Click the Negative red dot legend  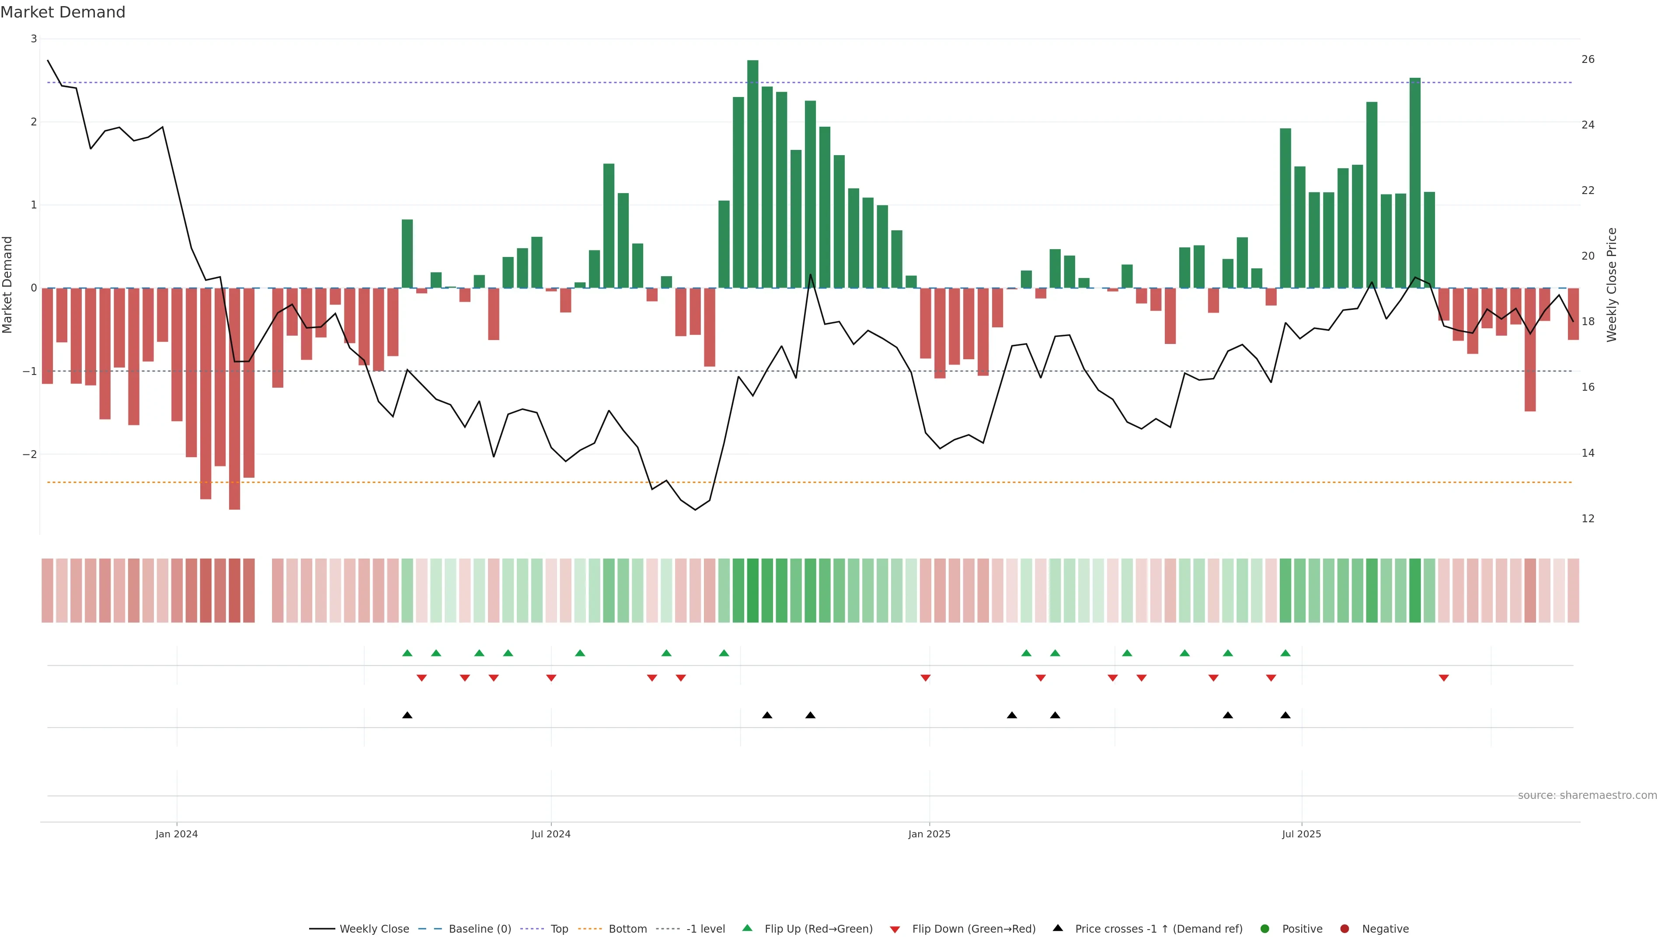[1345, 929]
